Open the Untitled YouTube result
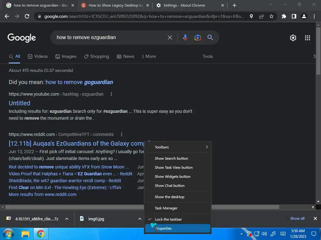This screenshot has height=240, width=321. tap(19, 103)
